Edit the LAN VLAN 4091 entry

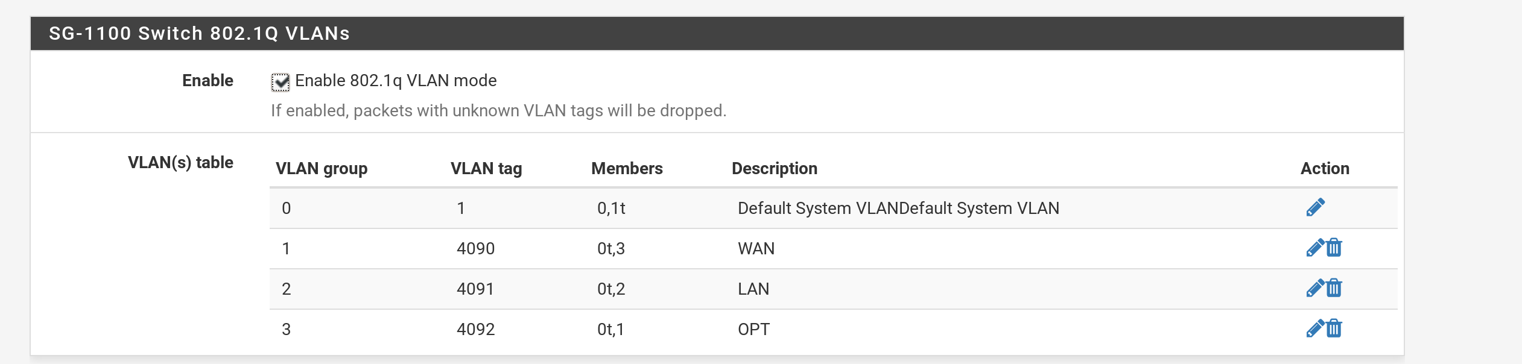click(x=1314, y=288)
